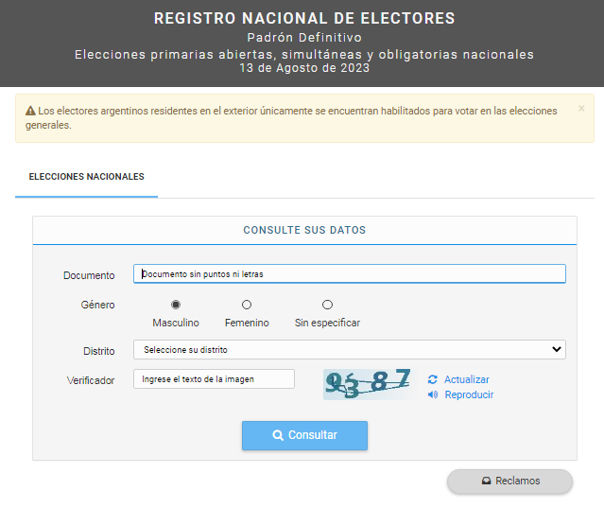This screenshot has height=508, width=604.
Task: Click the refresh arrows icon beside Actualizar
Action: point(433,379)
